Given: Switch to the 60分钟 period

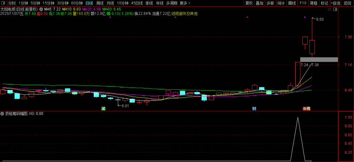Looking at the screenshot, I should (77, 3).
